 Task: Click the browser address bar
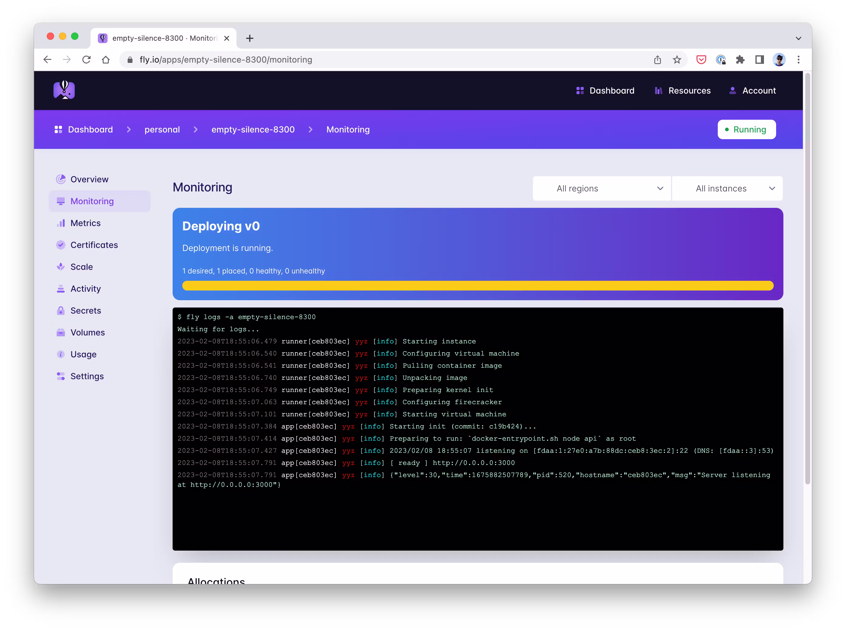coord(381,60)
